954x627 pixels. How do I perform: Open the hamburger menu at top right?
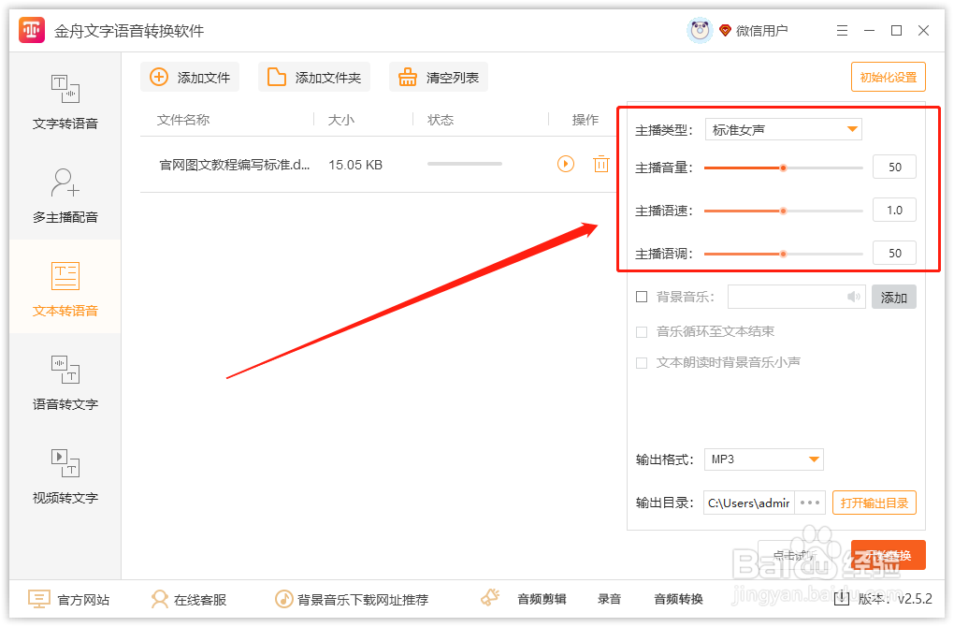[841, 30]
